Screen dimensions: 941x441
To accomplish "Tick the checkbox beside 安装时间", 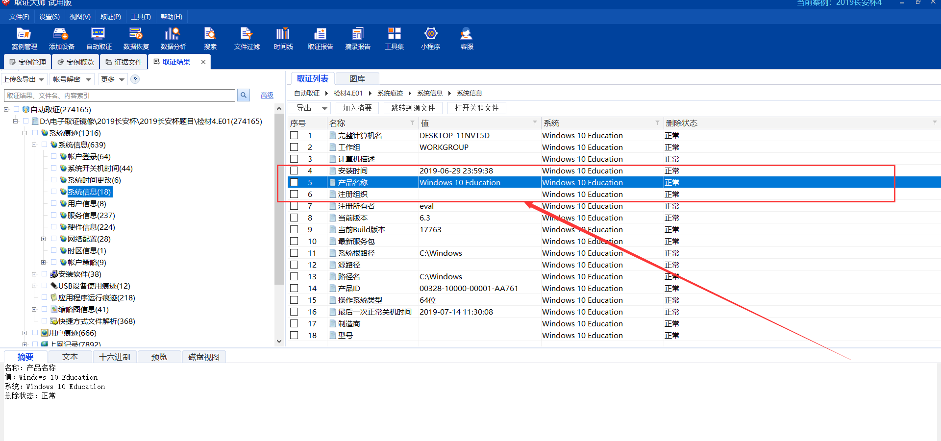I will [x=294, y=170].
